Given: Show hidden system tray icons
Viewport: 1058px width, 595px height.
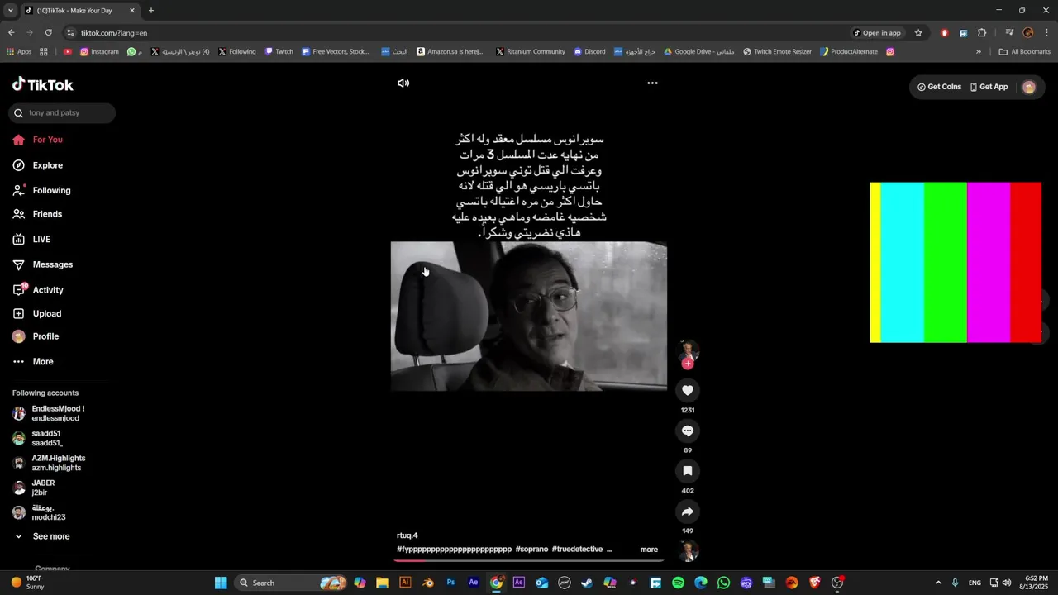Looking at the screenshot, I should click(x=937, y=583).
